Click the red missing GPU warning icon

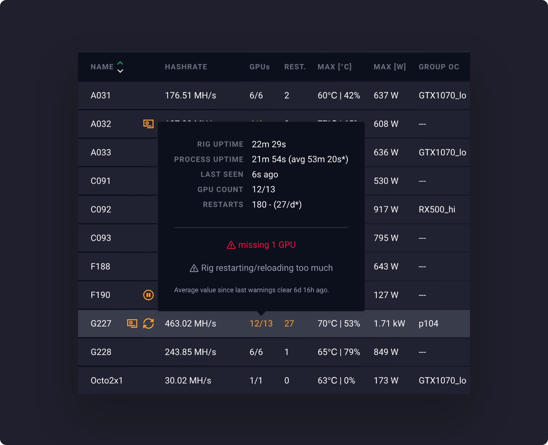pyautogui.click(x=231, y=245)
